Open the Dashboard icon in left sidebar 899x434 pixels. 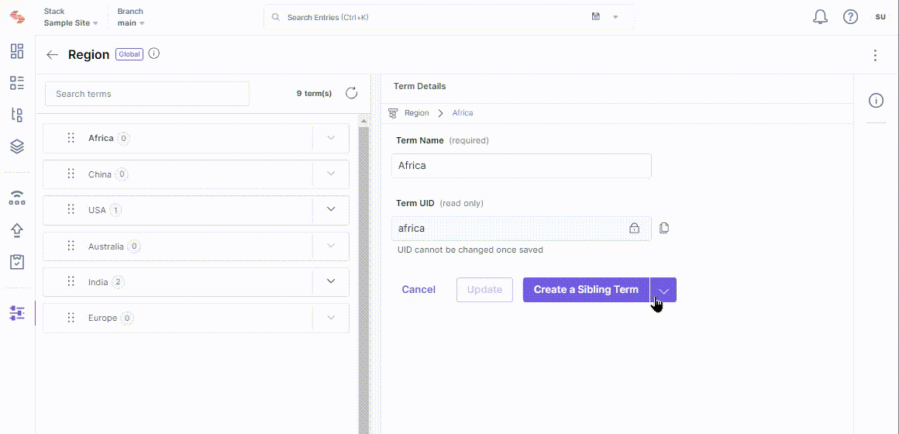[17, 51]
